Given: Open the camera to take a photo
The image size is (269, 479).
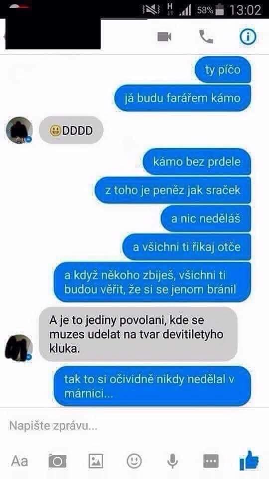Looking at the screenshot, I should tap(57, 461).
